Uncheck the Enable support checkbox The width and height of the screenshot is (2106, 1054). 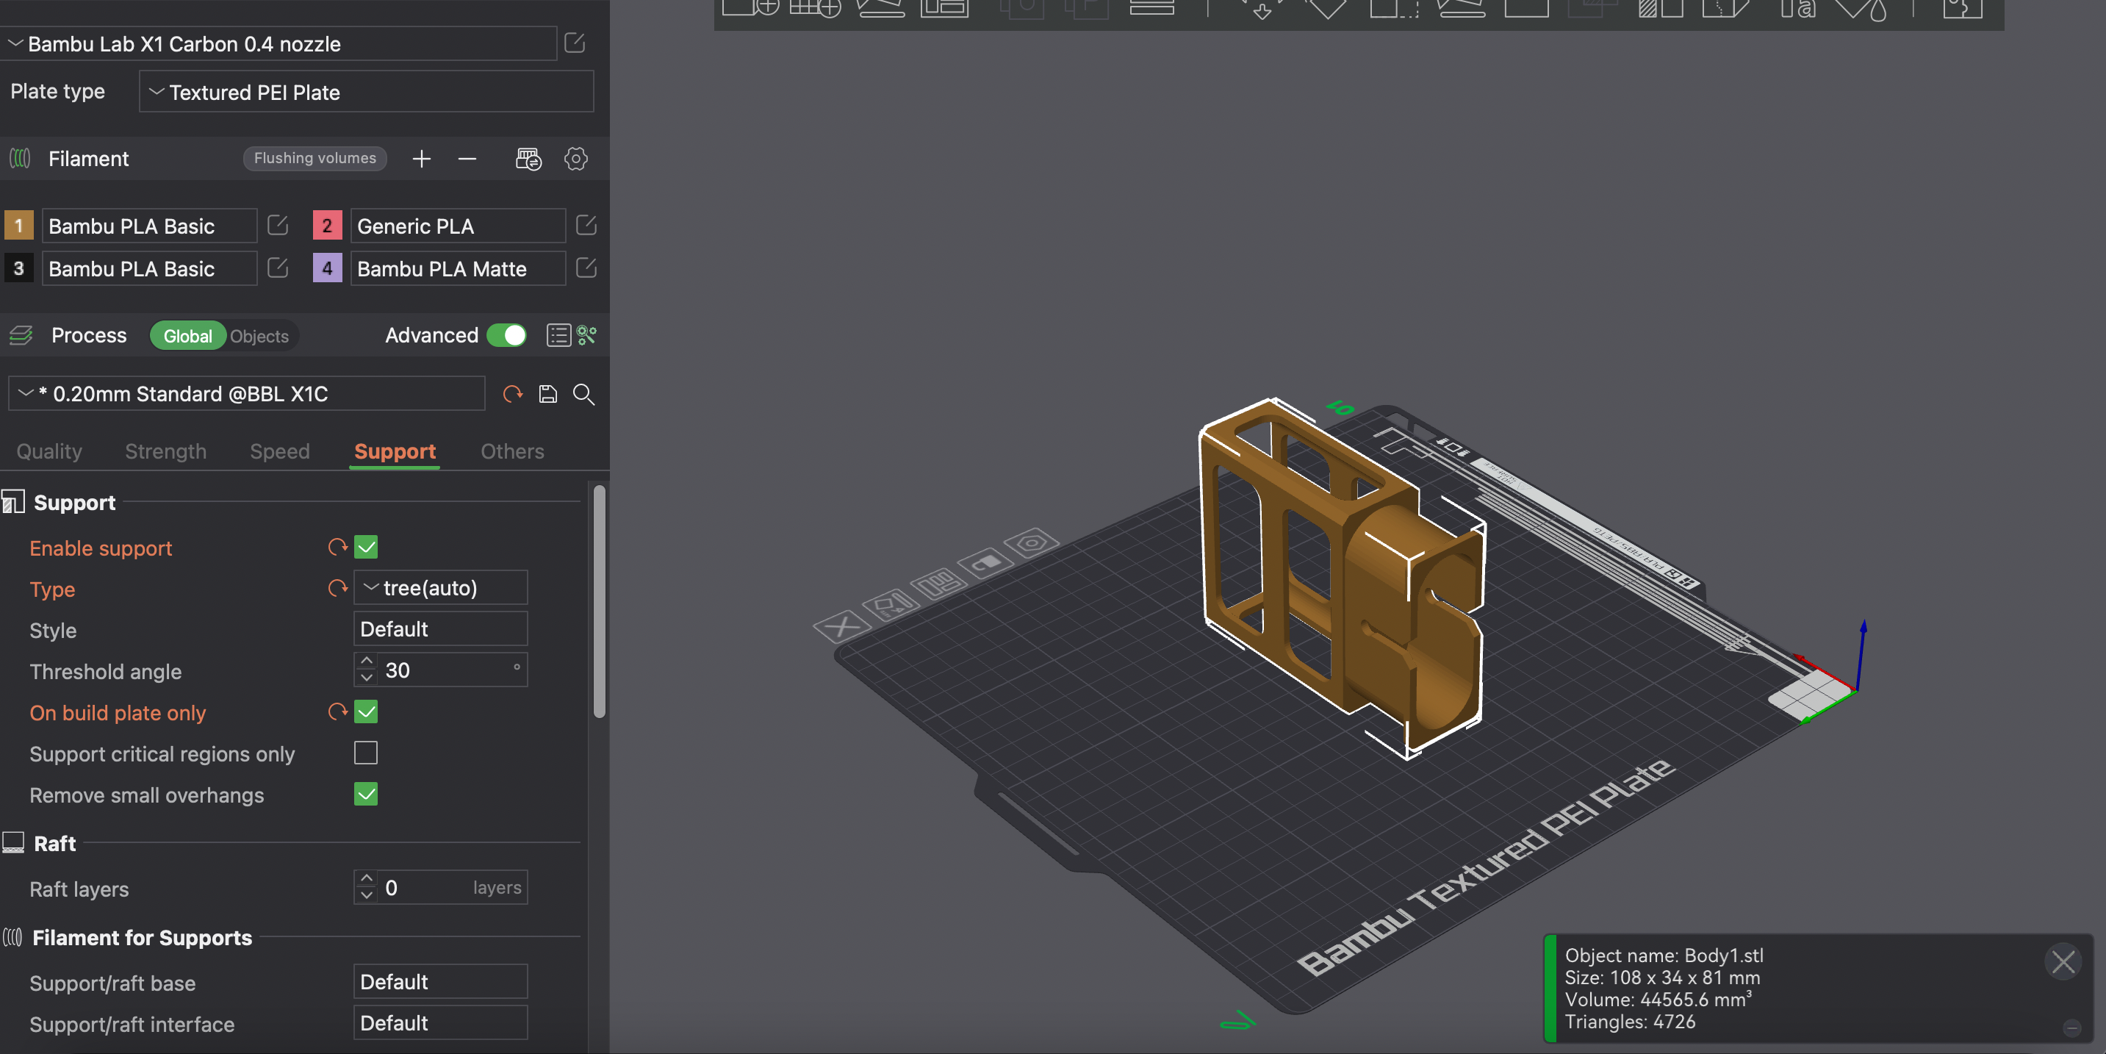366,547
